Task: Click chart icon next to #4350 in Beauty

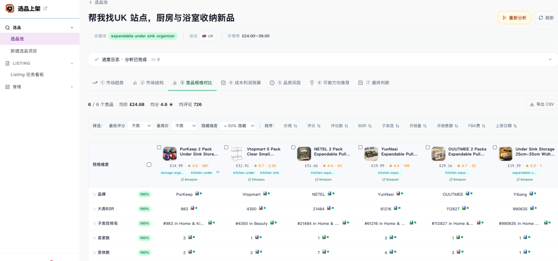Action: point(272,223)
